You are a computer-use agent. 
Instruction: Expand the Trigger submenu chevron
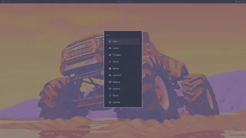pyautogui.click(x=138, y=55)
